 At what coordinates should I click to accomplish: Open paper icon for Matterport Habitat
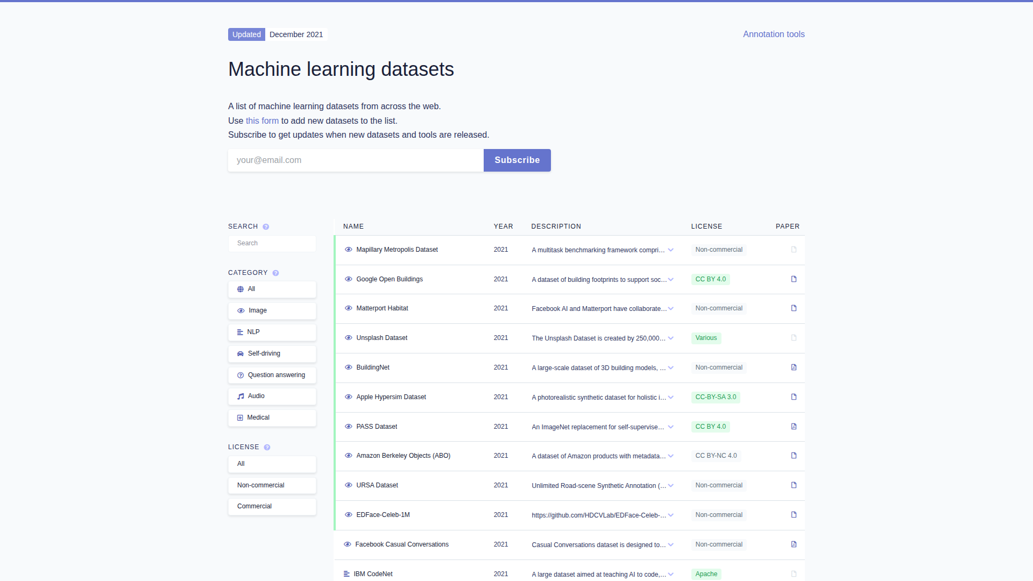[794, 308]
